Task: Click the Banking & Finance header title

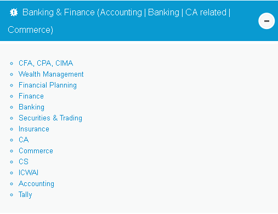Action: pos(119,21)
